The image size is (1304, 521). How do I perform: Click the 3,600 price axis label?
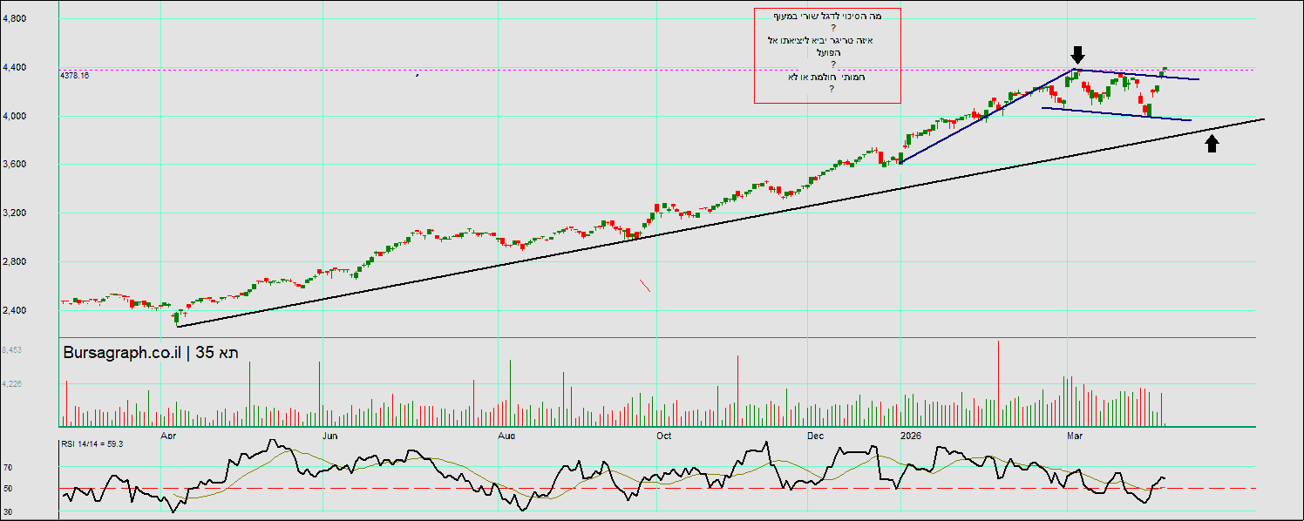(17, 165)
